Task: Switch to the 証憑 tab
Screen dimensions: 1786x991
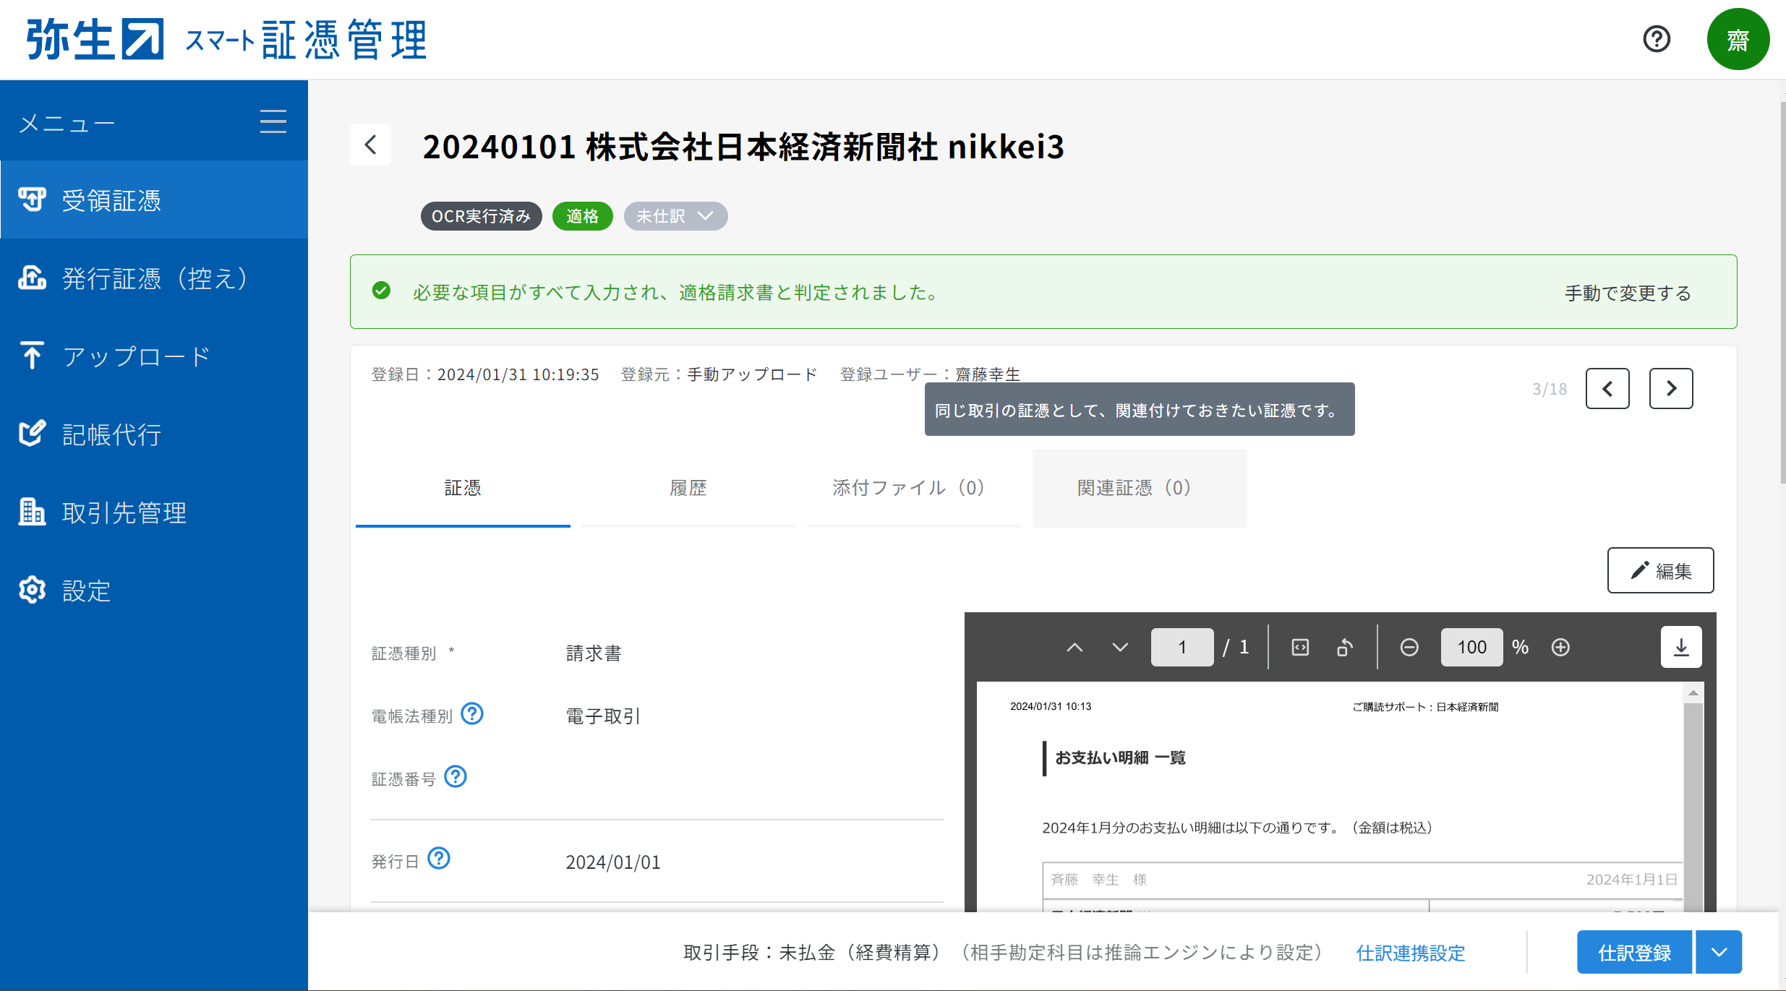Action: pyautogui.click(x=463, y=488)
